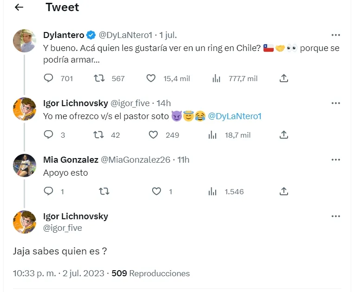Retweet Dylantero's ring in Chile tweet
This screenshot has height=292, width=353.
(x=99, y=78)
